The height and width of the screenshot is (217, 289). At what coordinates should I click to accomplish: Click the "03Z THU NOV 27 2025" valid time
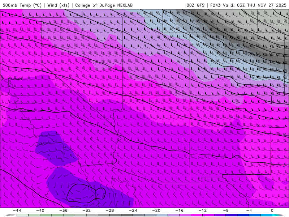(x=262, y=5)
